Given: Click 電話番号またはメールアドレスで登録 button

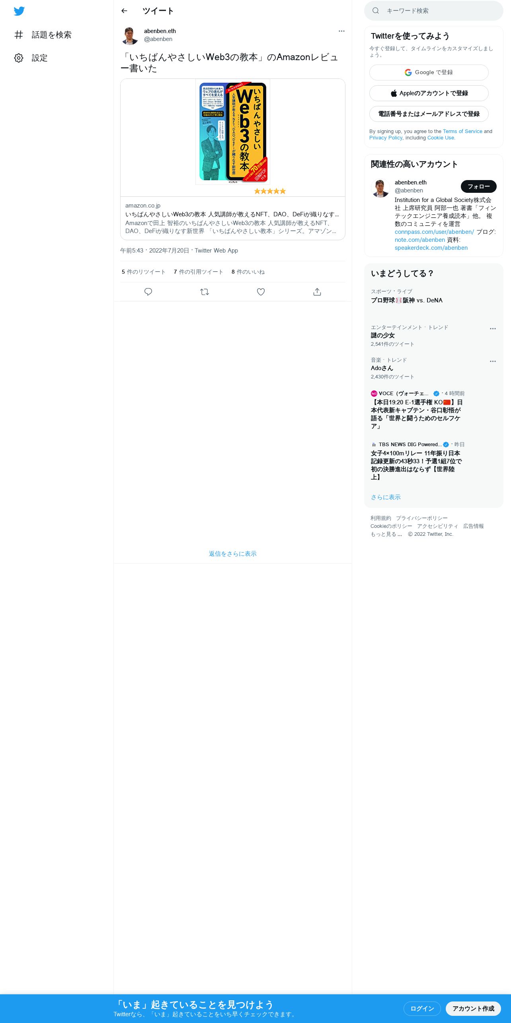Looking at the screenshot, I should tap(429, 114).
